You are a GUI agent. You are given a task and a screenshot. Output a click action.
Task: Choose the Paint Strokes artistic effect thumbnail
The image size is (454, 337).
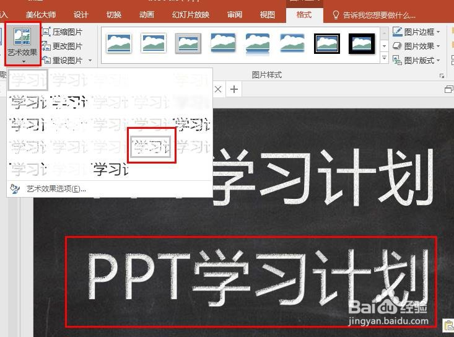(x=28, y=102)
